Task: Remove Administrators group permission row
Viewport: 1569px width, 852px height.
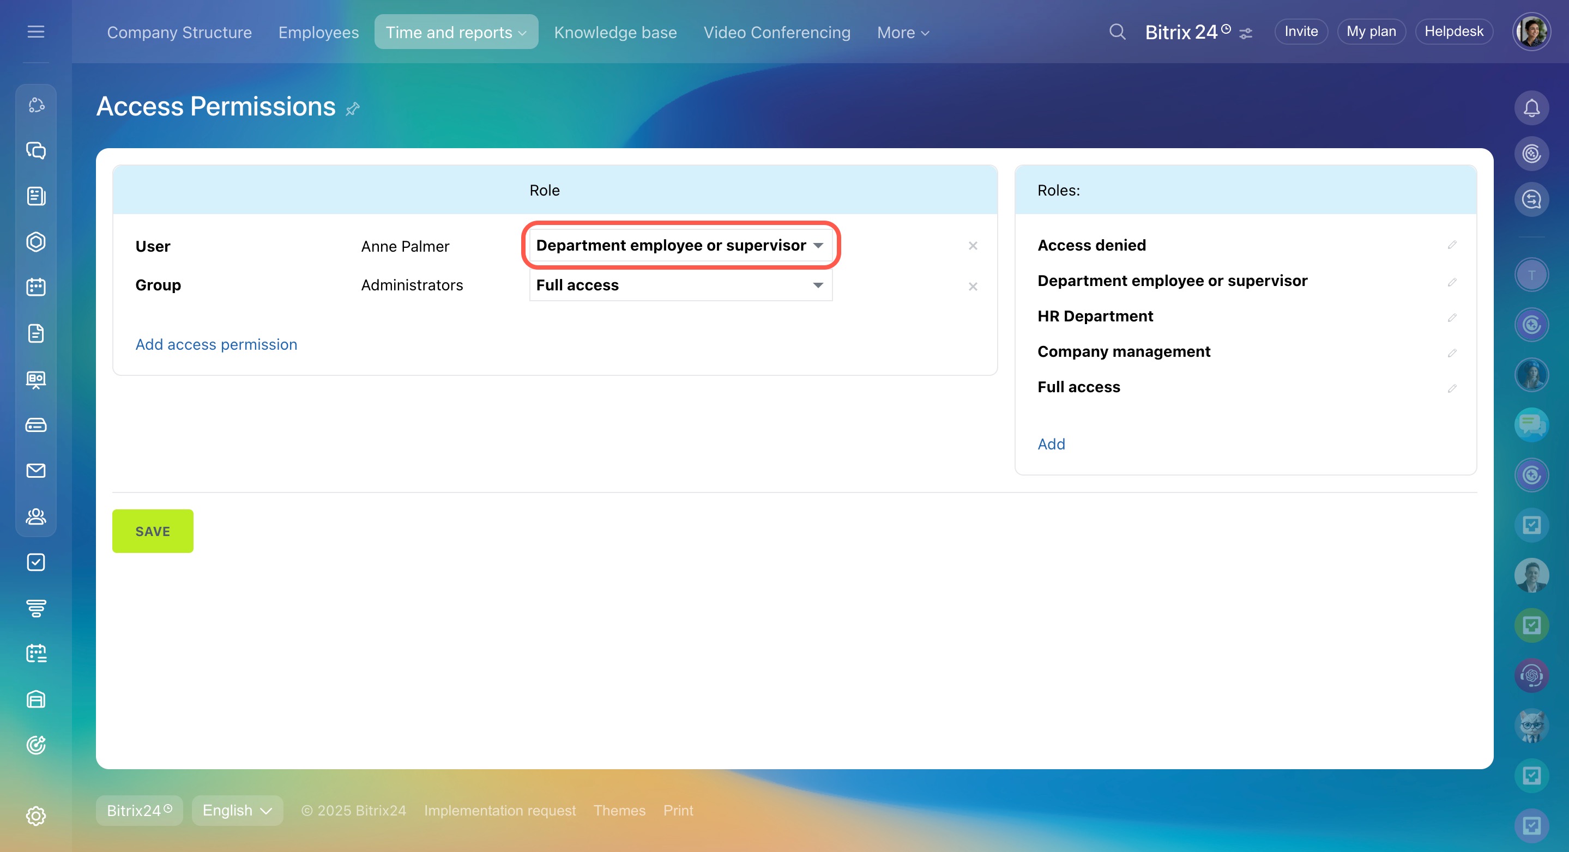Action: tap(973, 286)
